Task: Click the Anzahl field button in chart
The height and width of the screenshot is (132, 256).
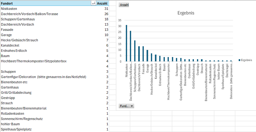Action: (x=124, y=5)
